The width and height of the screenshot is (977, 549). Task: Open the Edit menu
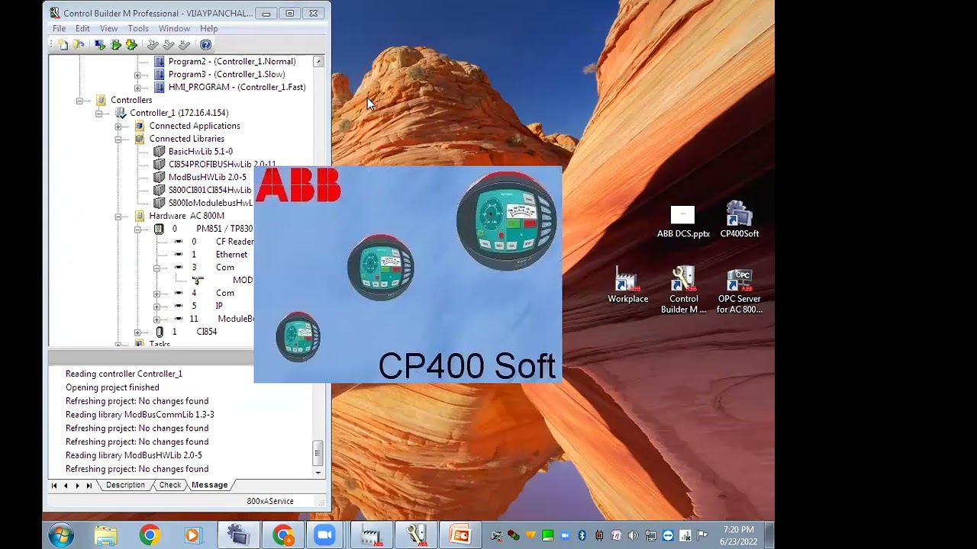pos(82,28)
